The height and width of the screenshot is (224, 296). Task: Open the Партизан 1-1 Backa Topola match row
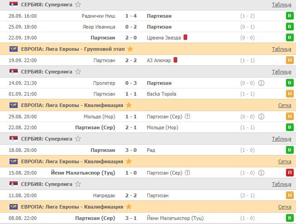[136, 94]
